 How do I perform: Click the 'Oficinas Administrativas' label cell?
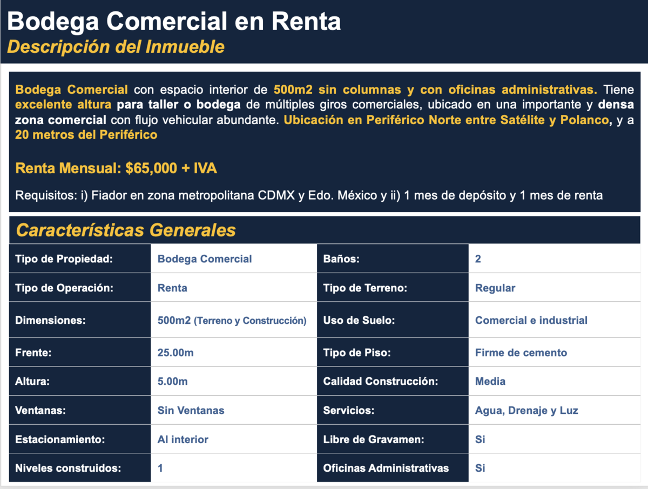click(386, 468)
